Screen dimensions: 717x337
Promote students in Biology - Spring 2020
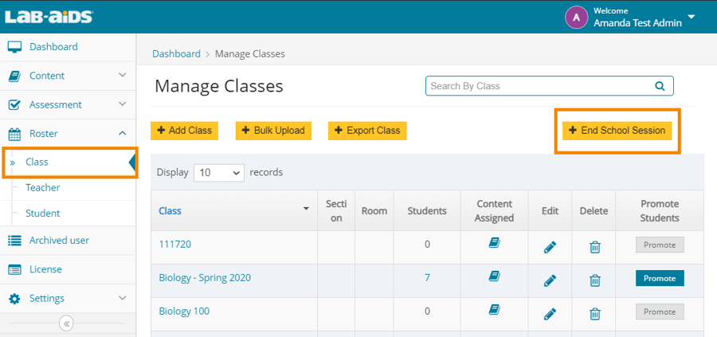point(659,278)
